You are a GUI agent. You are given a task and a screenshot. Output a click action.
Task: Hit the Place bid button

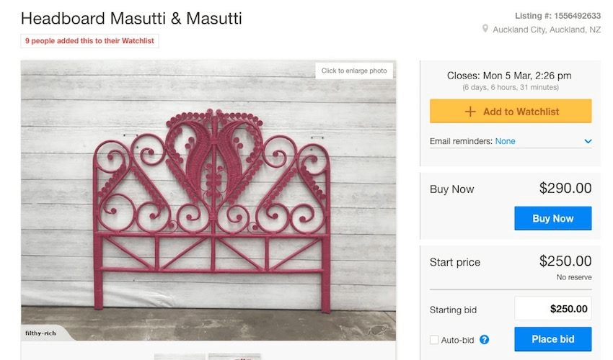coord(552,339)
